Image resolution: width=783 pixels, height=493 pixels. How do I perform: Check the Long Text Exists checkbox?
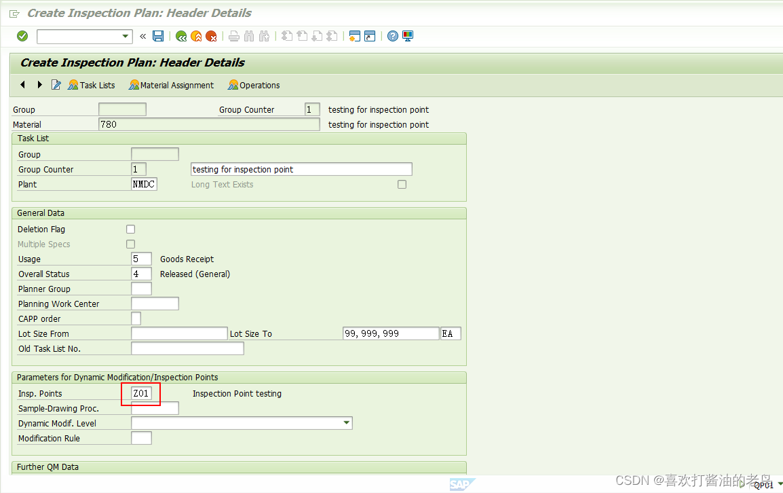click(402, 184)
